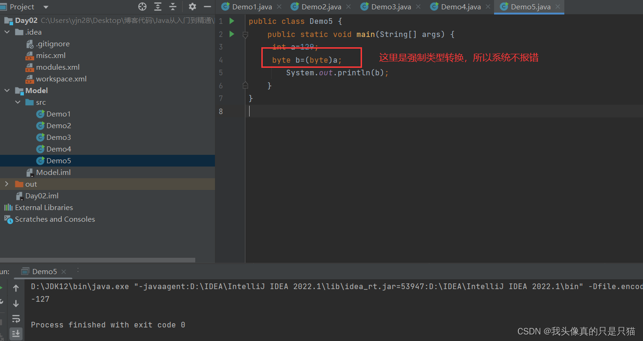Viewport: 643px width, 341px height.
Task: Collapse the Model module node
Action: pos(7,90)
